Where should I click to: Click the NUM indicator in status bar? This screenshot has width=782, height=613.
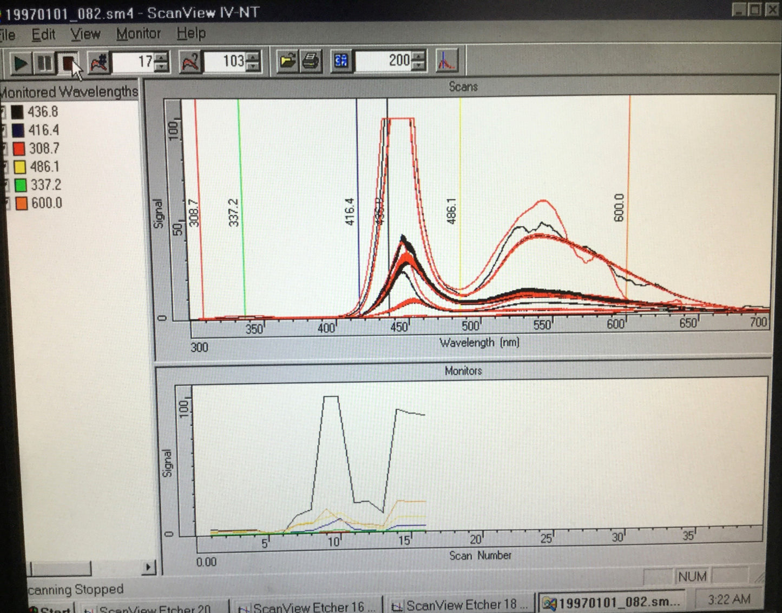pyautogui.click(x=692, y=577)
